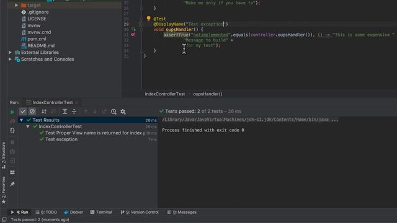The width and height of the screenshot is (397, 223).
Task: Click the Scratches and Consoles label
Action: coord(47,59)
